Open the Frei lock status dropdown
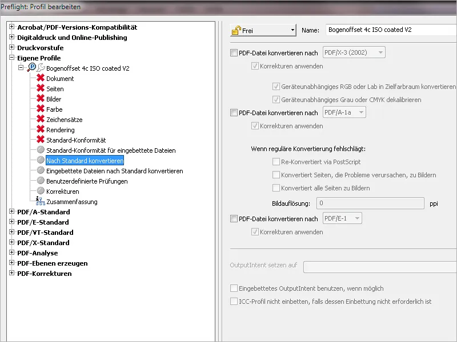The width and height of the screenshot is (457, 342). 262,29
